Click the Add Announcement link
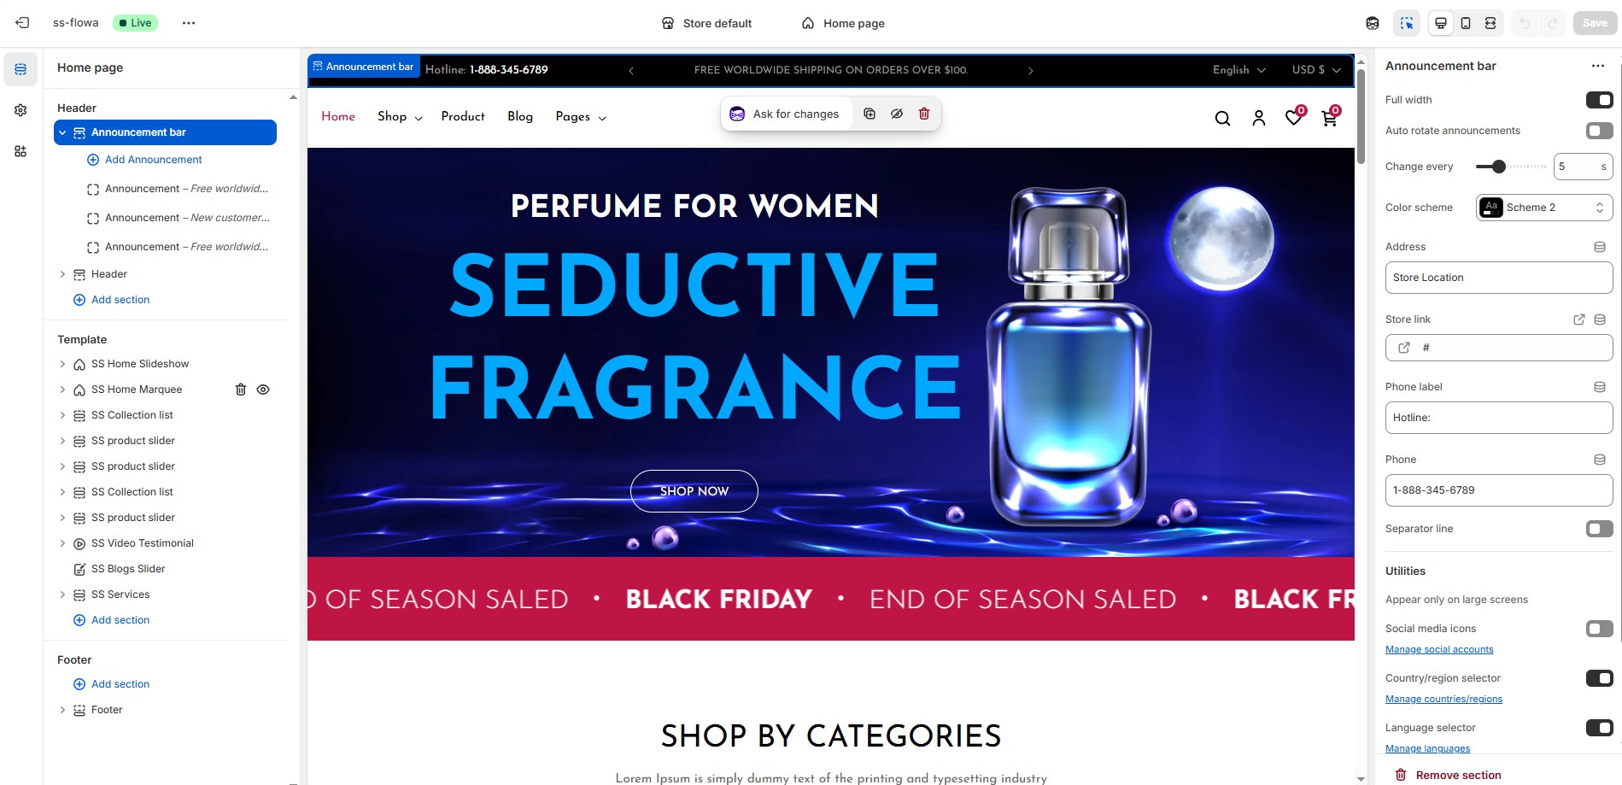The width and height of the screenshot is (1622, 785). coord(154,160)
